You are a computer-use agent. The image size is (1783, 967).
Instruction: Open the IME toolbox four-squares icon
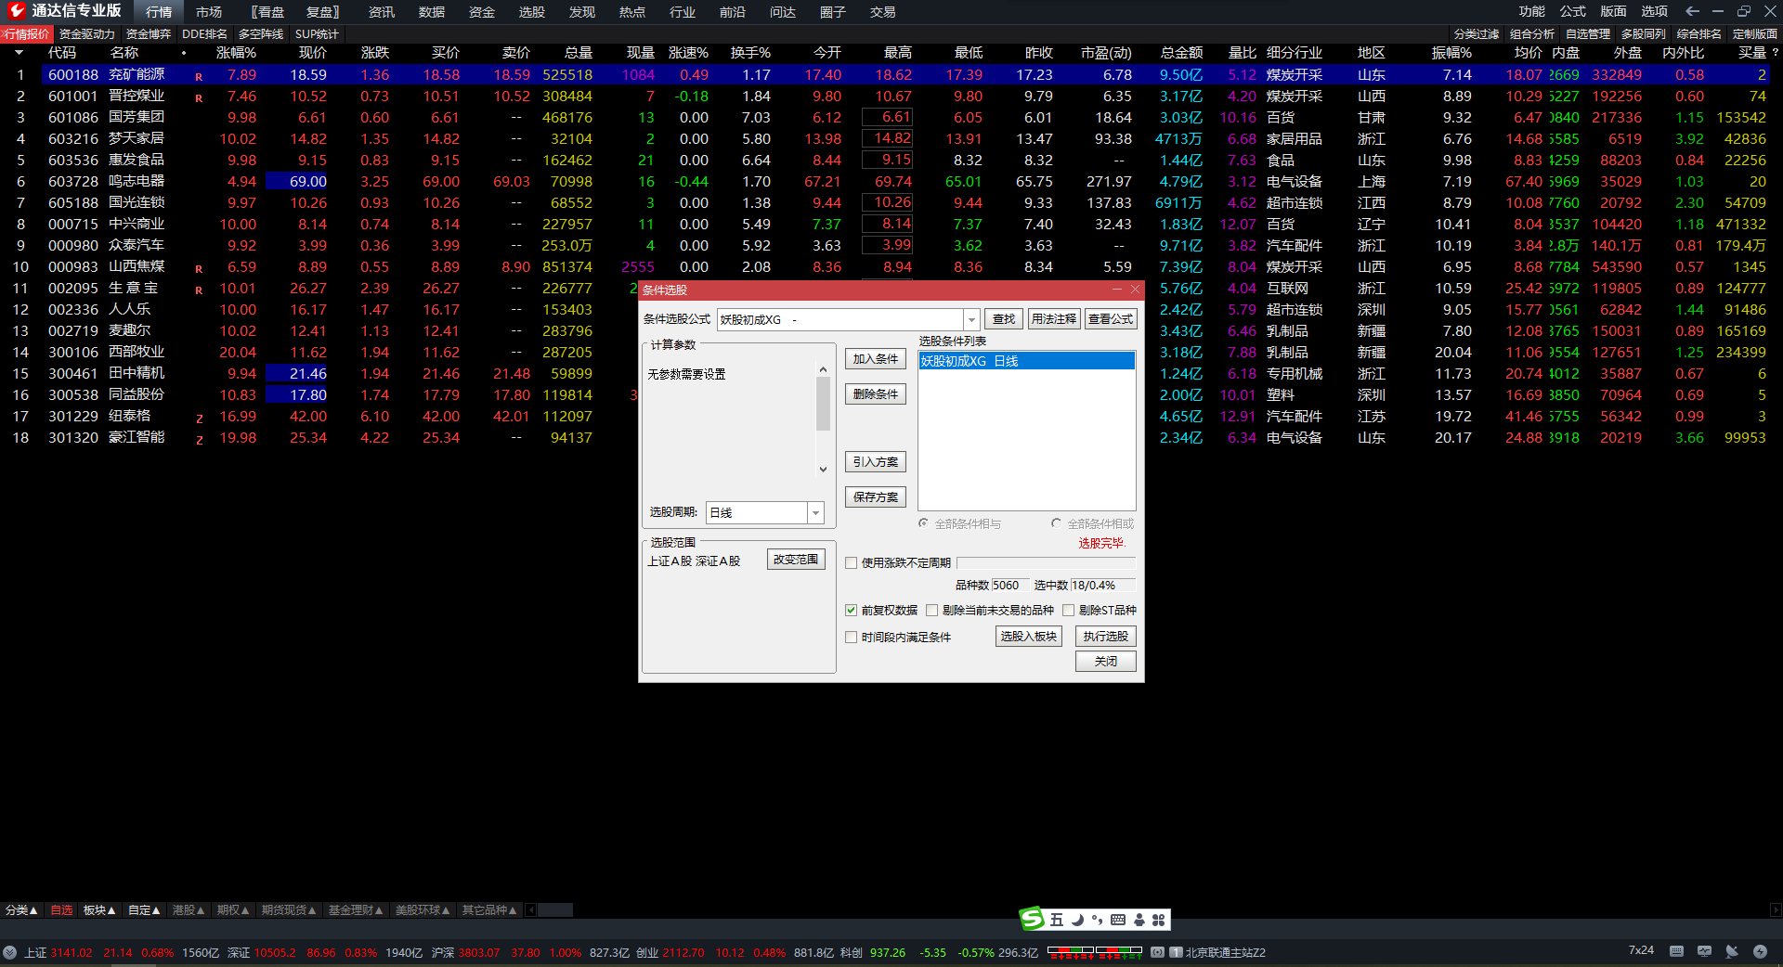(1158, 920)
